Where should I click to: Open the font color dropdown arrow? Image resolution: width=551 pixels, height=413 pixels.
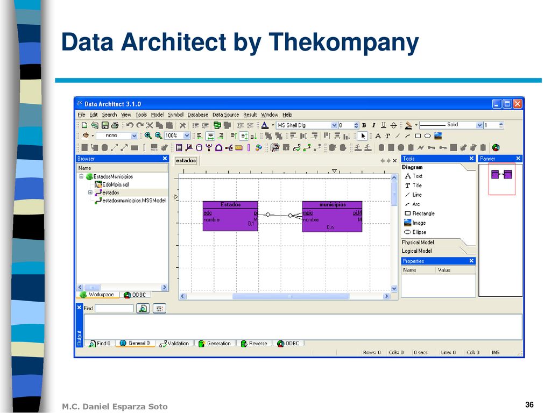273,125
